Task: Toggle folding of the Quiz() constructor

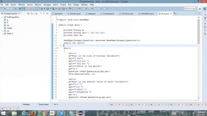Action: coord(58,48)
